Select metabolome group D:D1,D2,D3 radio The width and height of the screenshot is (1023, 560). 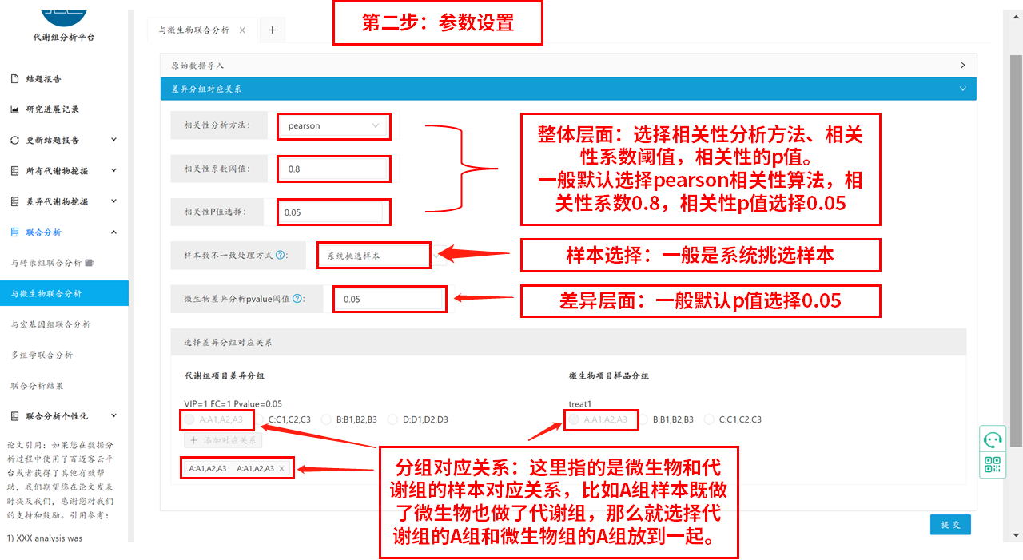393,419
